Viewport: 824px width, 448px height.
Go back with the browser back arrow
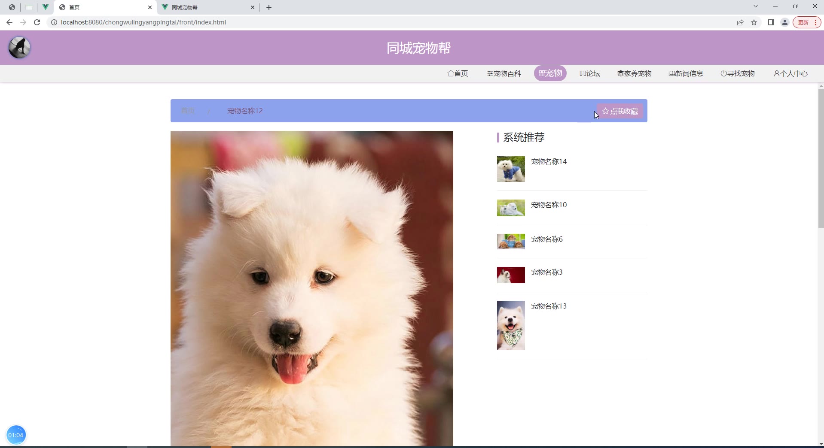pos(9,22)
